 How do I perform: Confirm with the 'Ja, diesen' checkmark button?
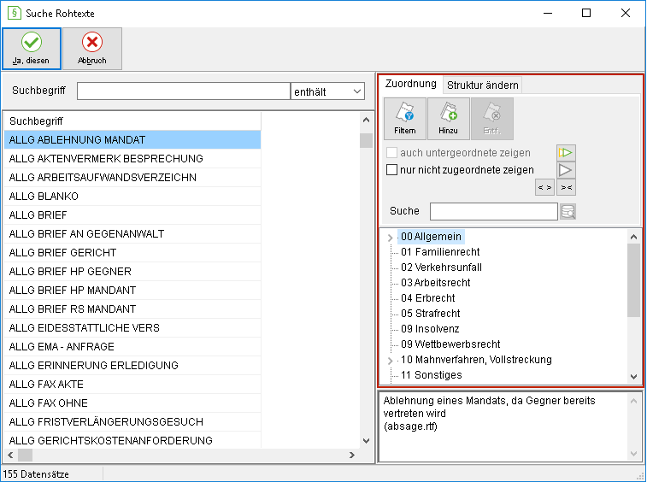click(32, 49)
